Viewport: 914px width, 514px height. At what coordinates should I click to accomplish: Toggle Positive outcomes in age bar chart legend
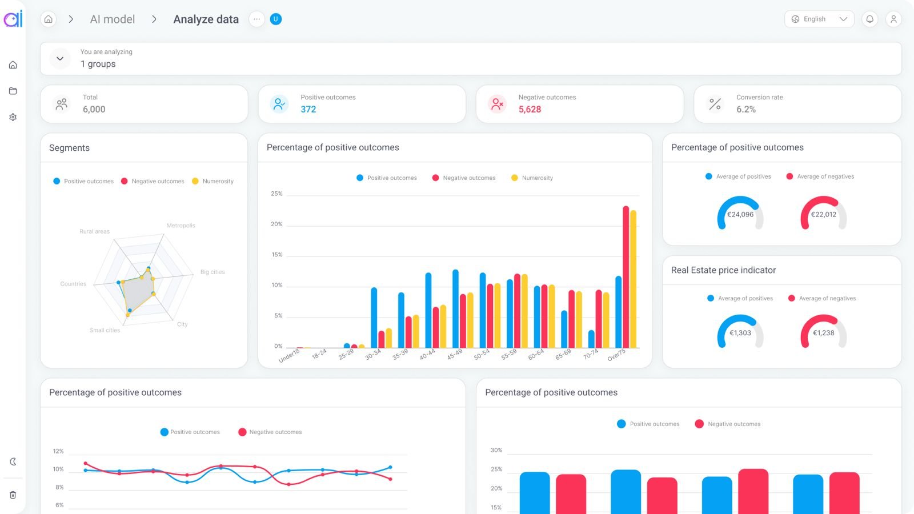point(387,178)
